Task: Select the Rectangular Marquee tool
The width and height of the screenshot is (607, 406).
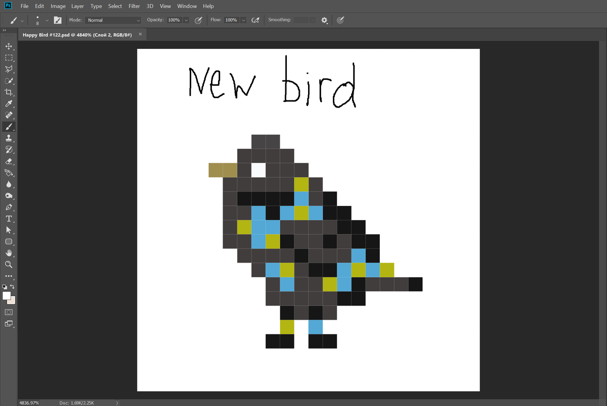Action: (9, 58)
